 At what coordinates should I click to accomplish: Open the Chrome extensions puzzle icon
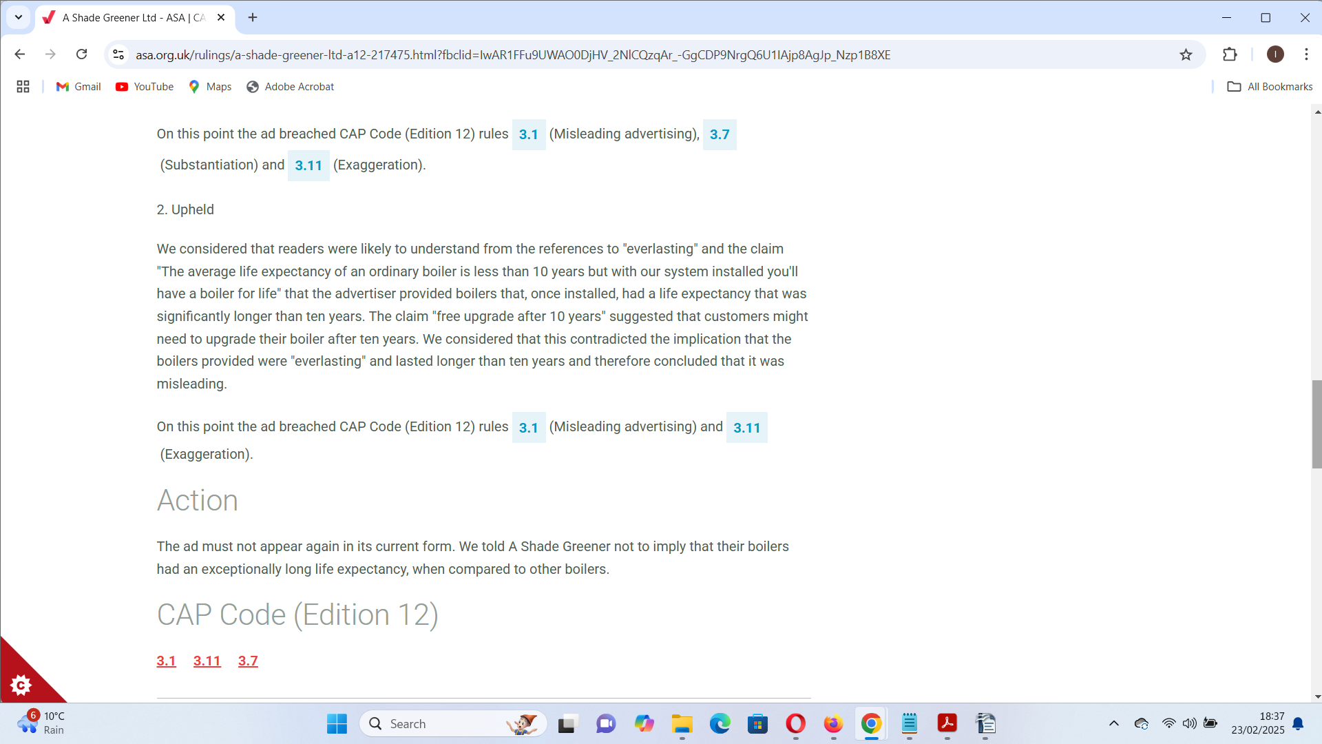[x=1230, y=54]
